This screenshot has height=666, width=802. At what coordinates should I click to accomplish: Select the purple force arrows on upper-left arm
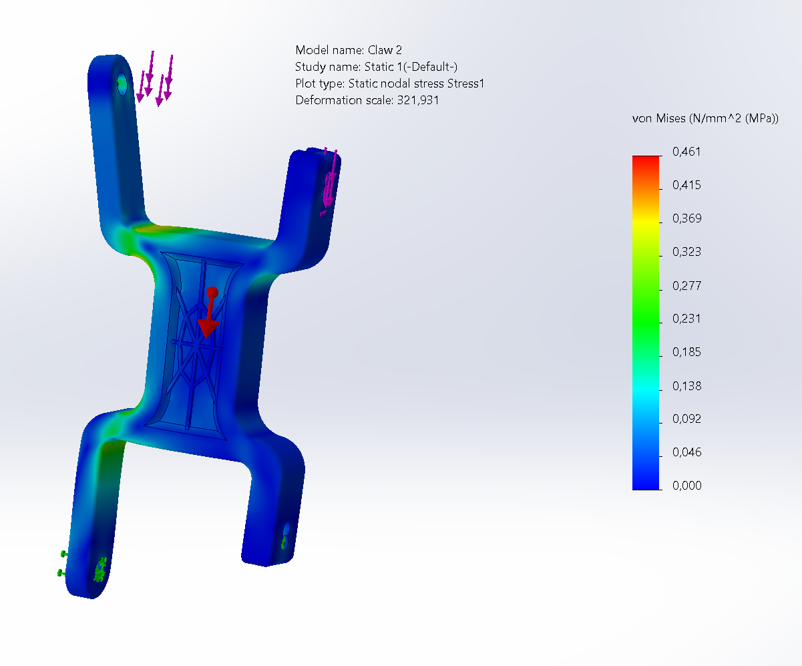pyautogui.click(x=156, y=78)
